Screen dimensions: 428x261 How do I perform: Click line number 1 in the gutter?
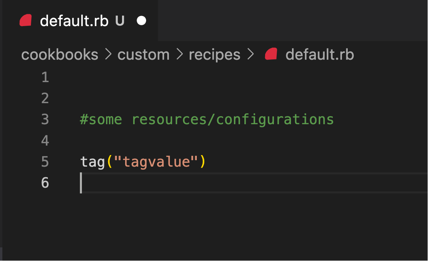coord(45,77)
